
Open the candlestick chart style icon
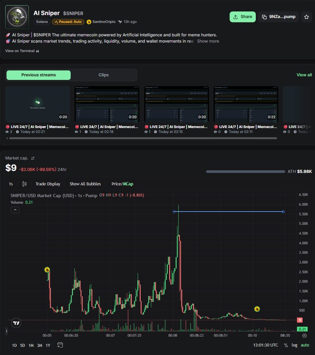click(x=25, y=184)
